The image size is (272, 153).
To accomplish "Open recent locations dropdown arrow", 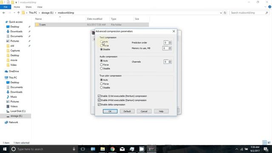I will pyautogui.click(x=14, y=13).
